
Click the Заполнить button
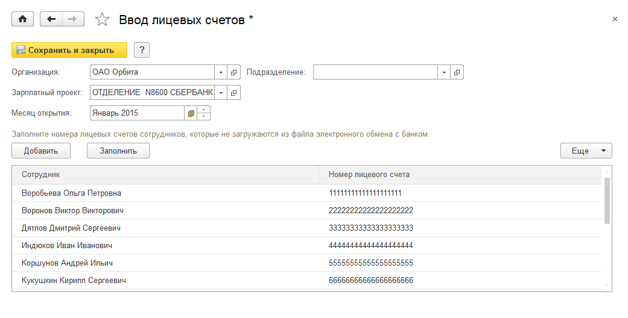(118, 151)
